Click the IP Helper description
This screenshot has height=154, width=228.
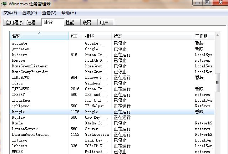tap(95, 106)
